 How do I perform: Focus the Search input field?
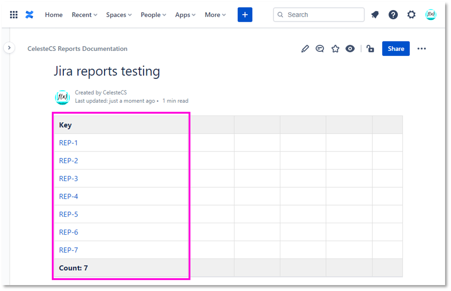pyautogui.click(x=319, y=15)
